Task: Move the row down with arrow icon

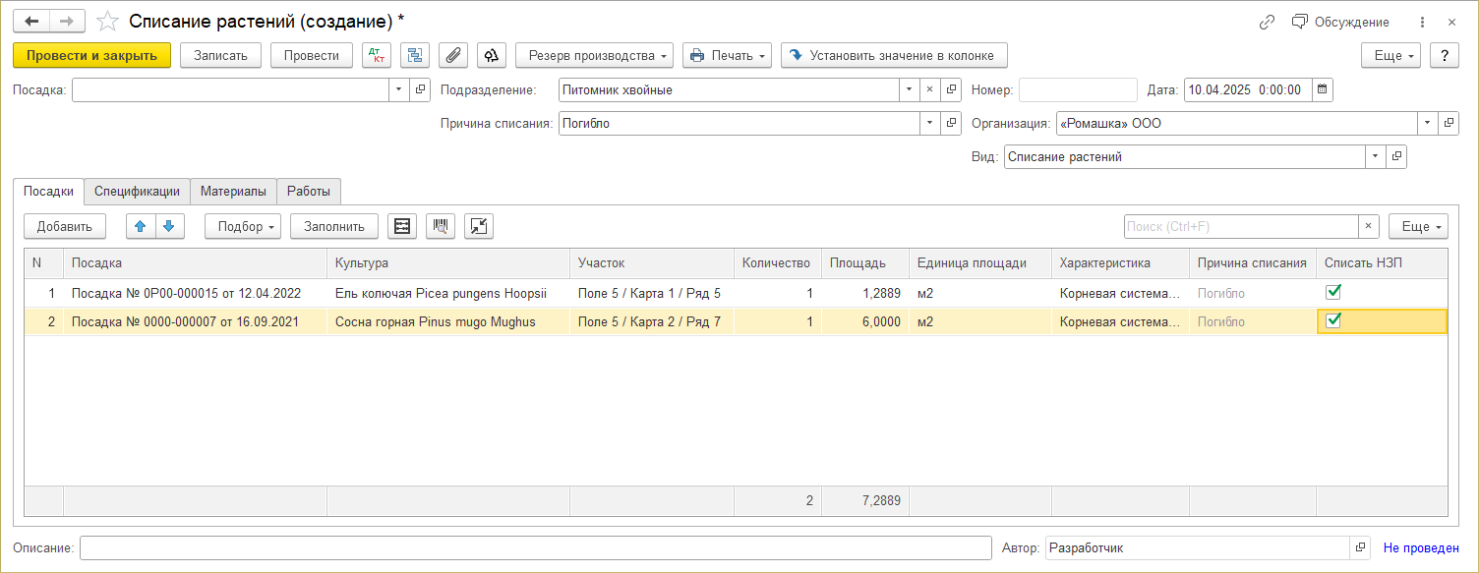Action: 168,226
